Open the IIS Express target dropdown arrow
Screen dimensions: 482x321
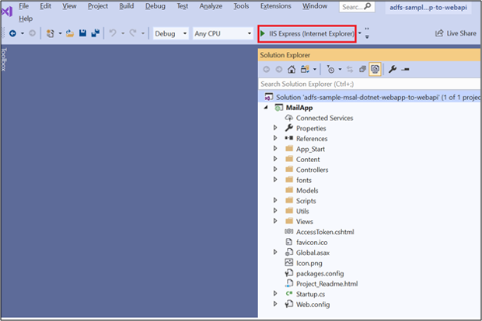click(x=360, y=33)
